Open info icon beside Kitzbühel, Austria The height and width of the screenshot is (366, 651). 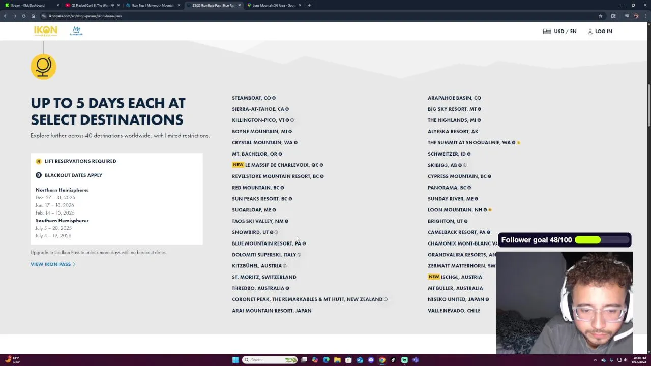(285, 266)
